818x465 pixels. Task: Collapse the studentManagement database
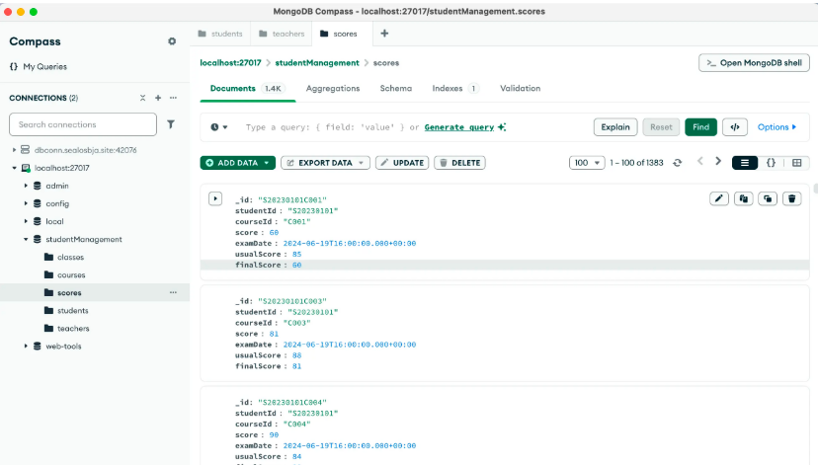(x=26, y=239)
